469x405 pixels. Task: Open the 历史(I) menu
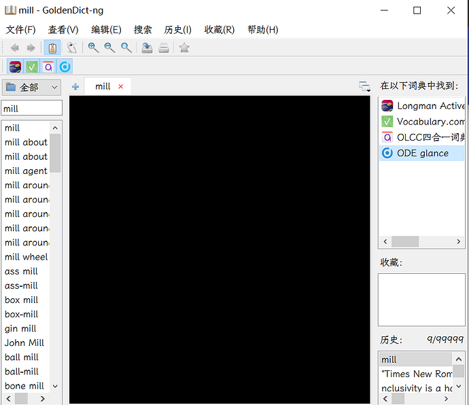pos(177,30)
